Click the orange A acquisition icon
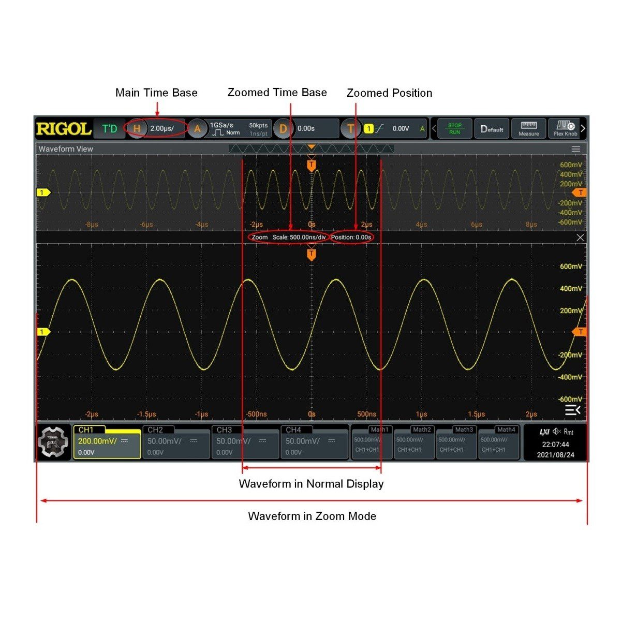This screenshot has width=622, height=622. tap(197, 129)
